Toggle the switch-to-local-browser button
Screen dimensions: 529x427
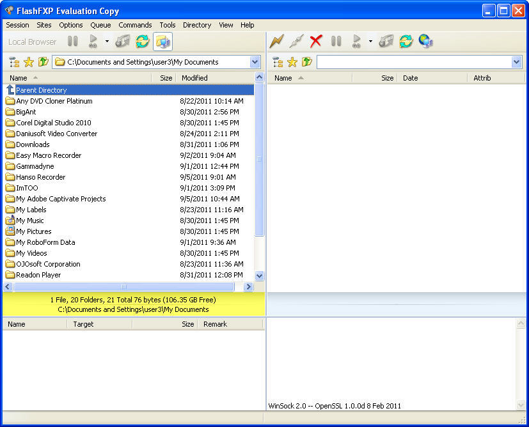[162, 42]
